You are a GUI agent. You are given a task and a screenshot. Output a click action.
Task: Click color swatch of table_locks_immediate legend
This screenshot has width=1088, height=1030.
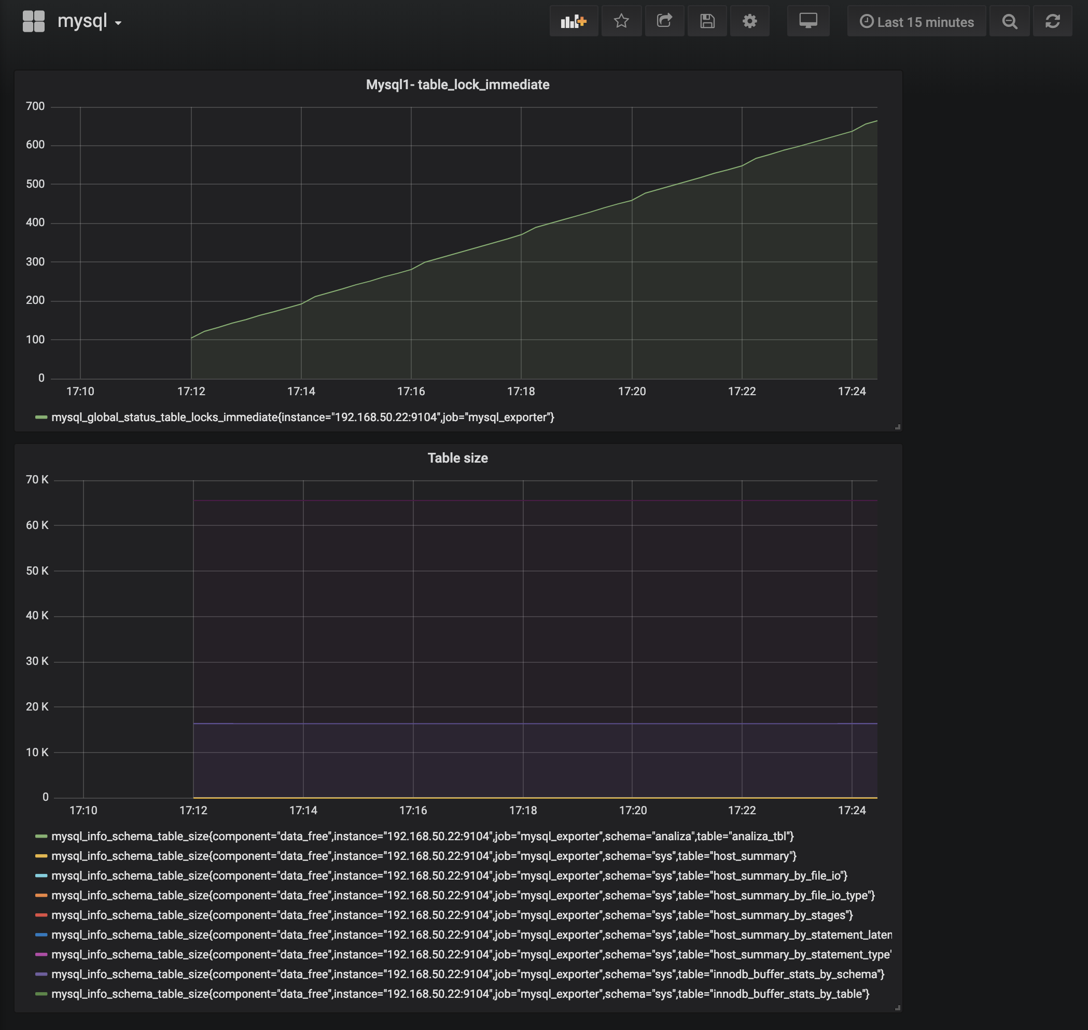coord(41,417)
